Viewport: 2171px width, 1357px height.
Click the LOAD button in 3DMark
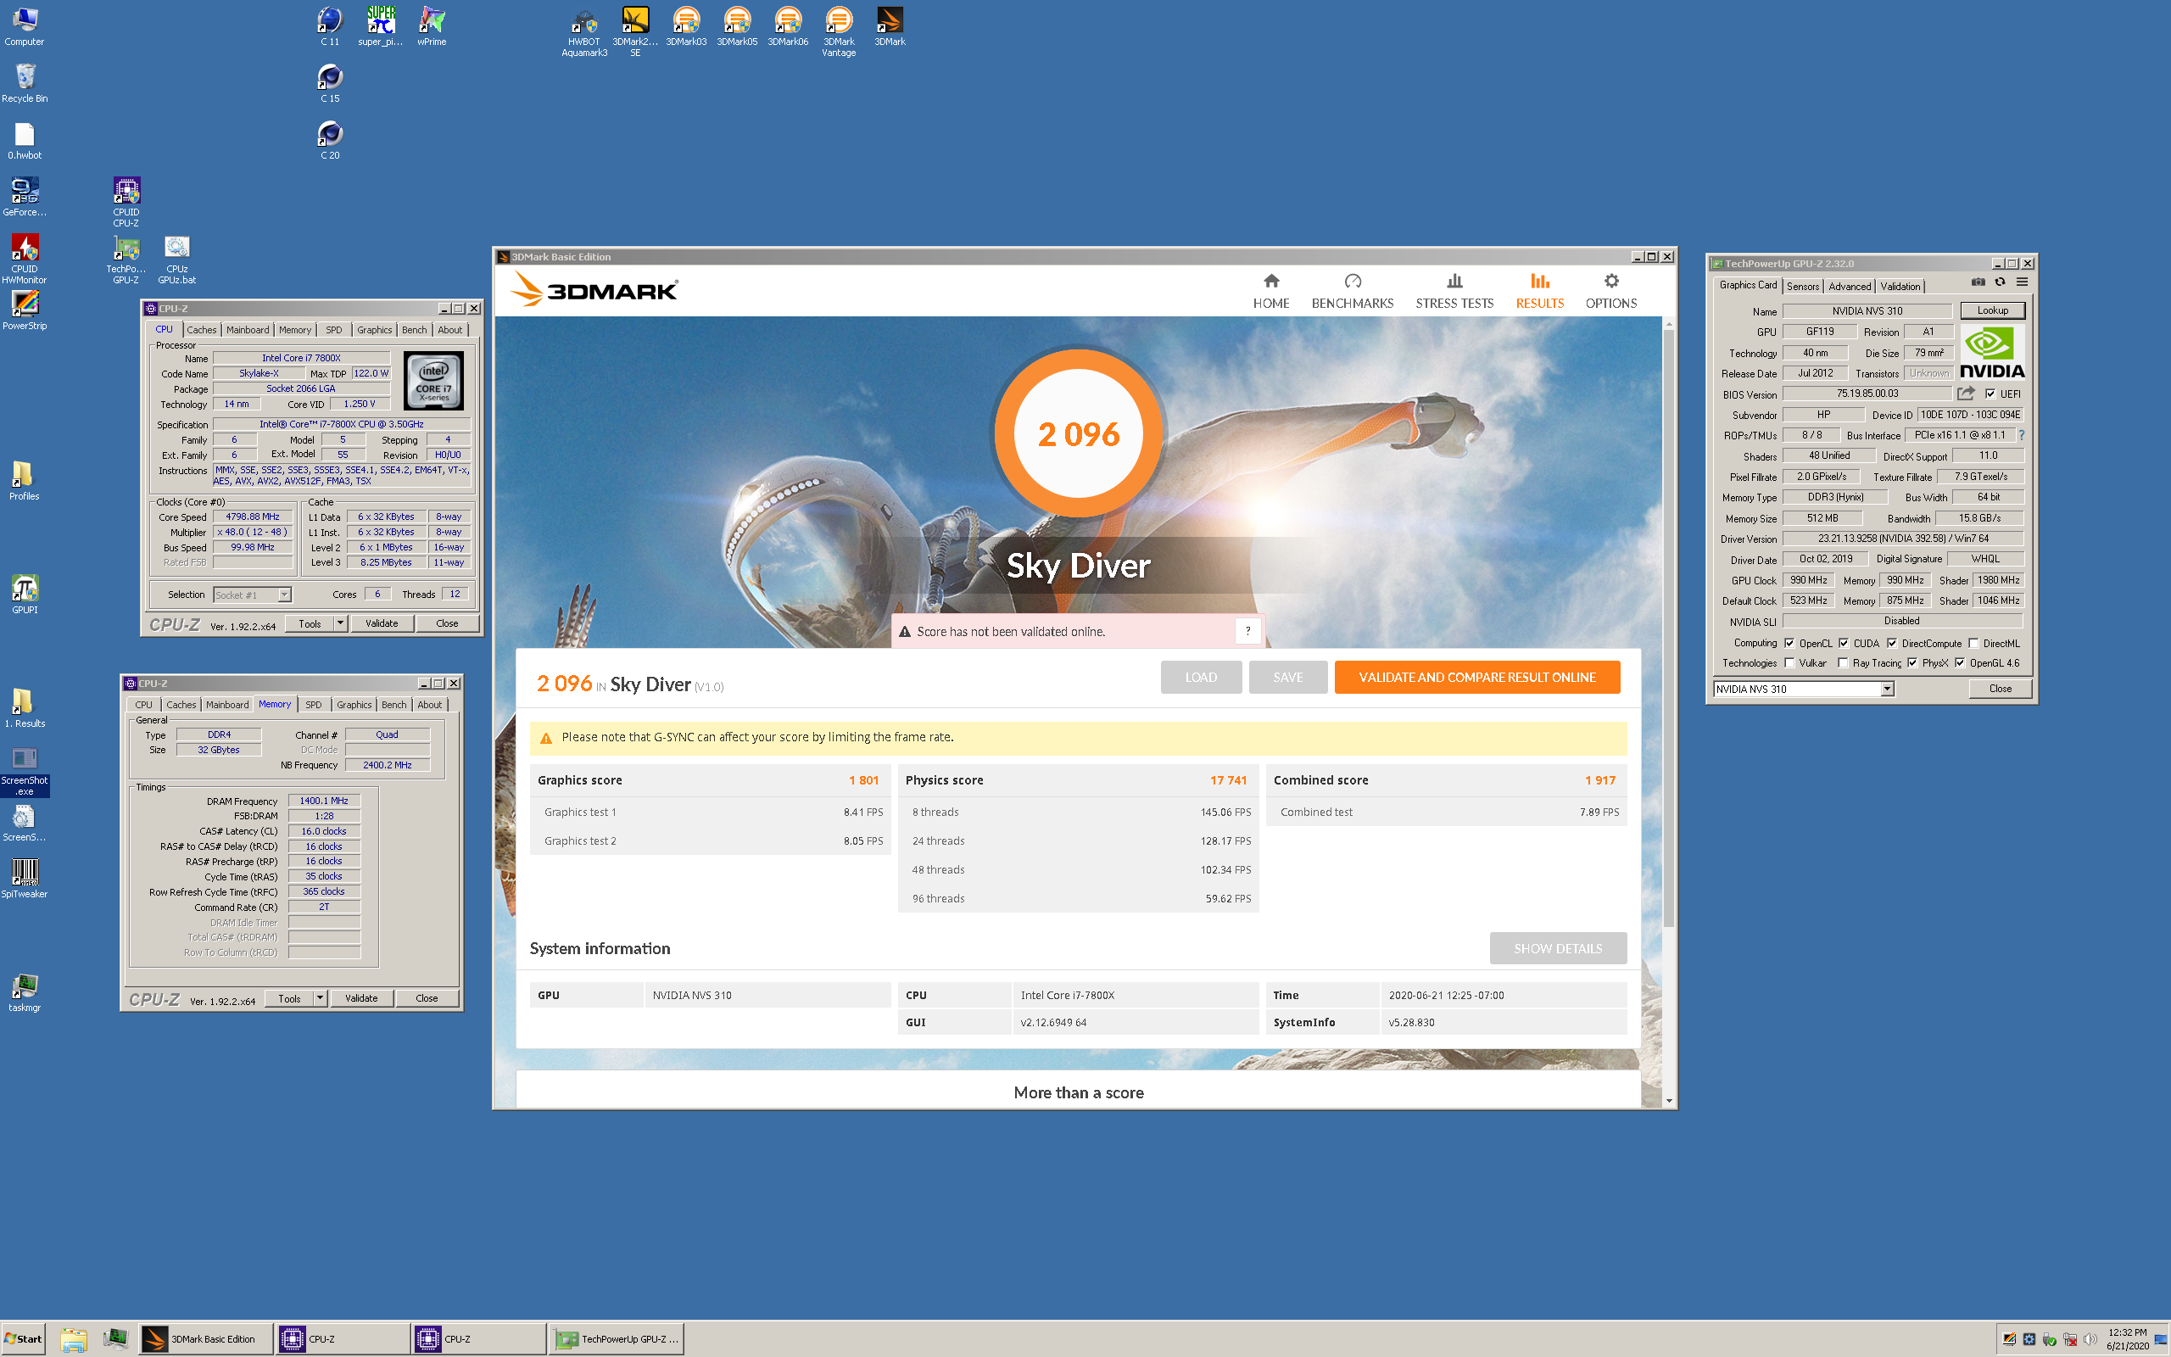coord(1200,677)
